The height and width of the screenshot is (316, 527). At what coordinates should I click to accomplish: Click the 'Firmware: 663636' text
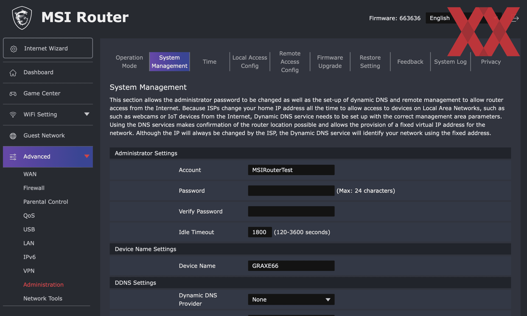point(395,18)
